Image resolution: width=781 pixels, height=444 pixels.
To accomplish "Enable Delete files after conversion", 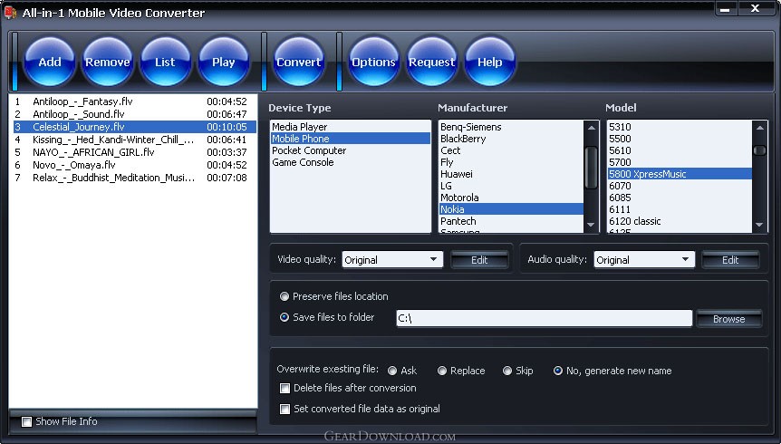I will point(284,388).
